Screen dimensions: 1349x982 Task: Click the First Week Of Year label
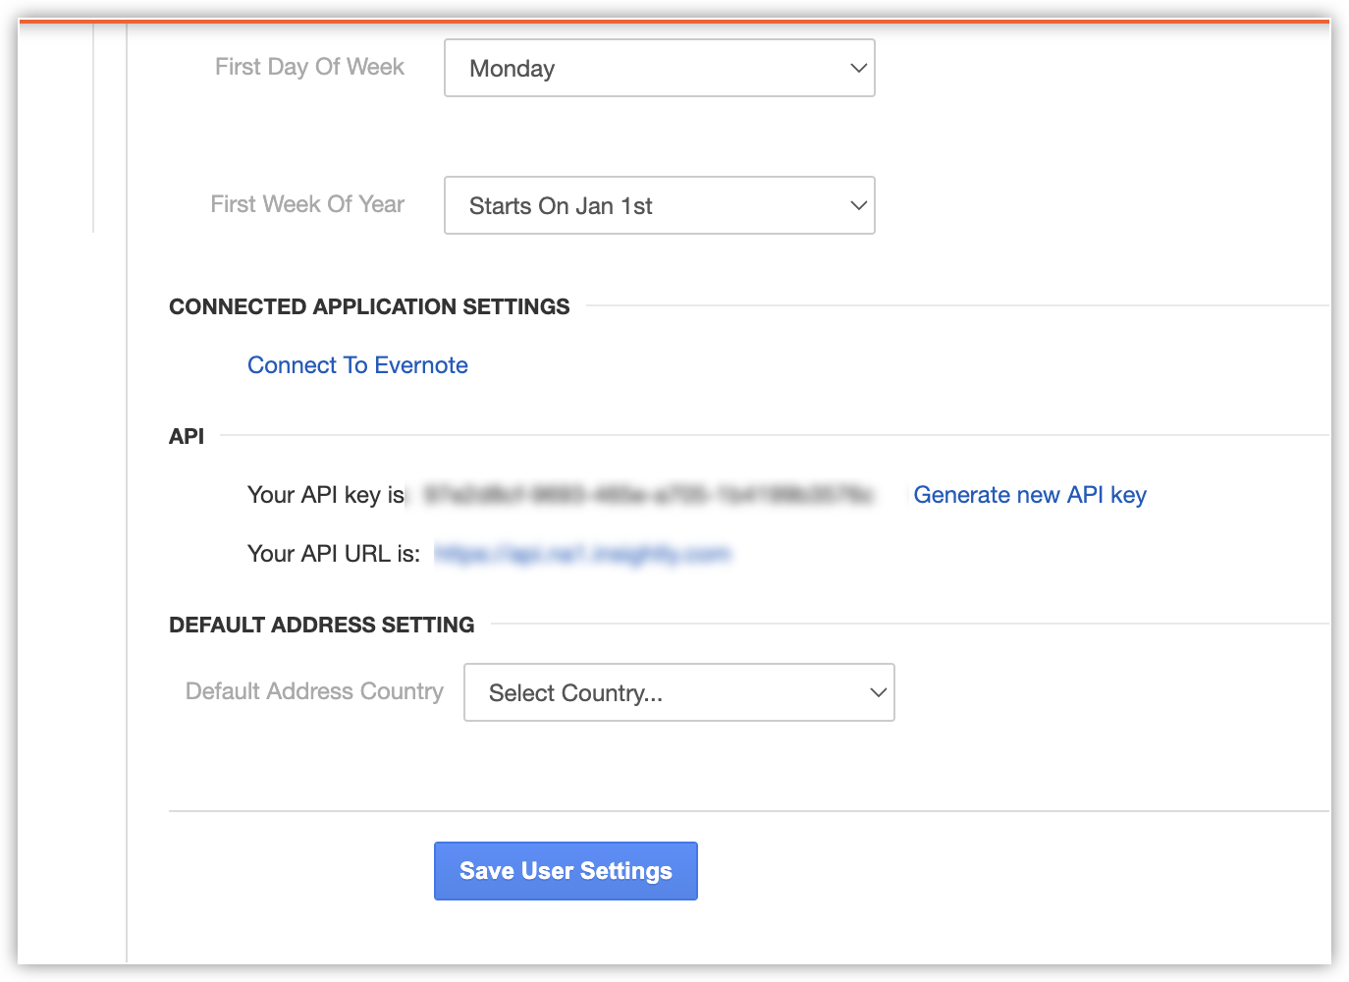point(307,204)
